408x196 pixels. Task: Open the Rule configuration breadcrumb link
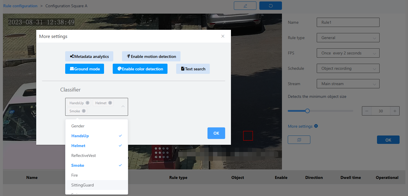20,6
